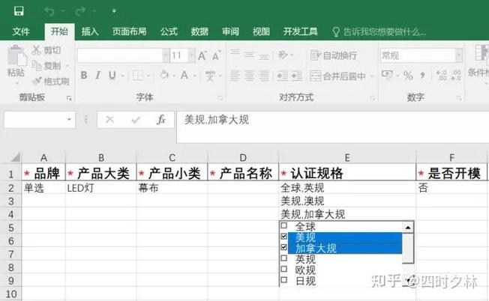This screenshot has height=301, width=489.
Task: Switch to the 插入 ribbon tab
Action: [90, 31]
